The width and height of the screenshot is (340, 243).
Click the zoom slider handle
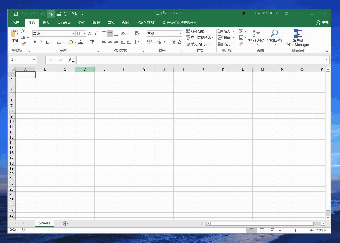coord(296,230)
